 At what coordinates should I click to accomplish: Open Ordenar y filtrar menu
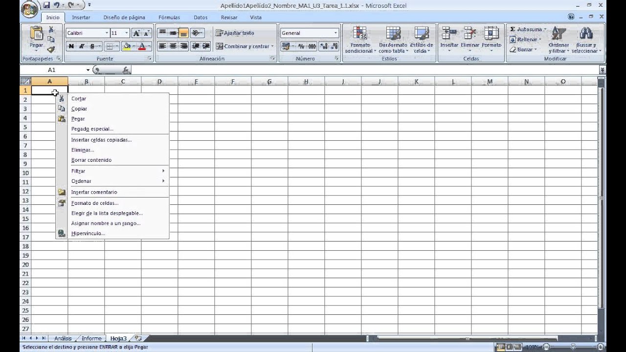point(559,40)
